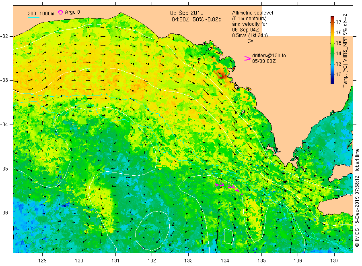This screenshot has height=266, width=362.
Task: Click the 17 label on temperature scale
Action: [x=338, y=22]
